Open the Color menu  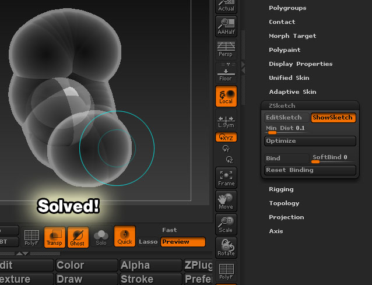click(87, 265)
